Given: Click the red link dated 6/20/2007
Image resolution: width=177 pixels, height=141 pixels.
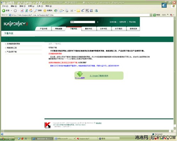Looking at the screenshot, I should pos(63,63).
